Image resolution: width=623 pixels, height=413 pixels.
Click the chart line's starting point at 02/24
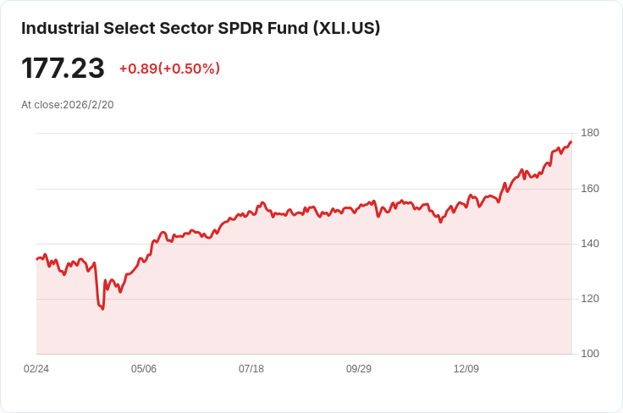(37, 259)
